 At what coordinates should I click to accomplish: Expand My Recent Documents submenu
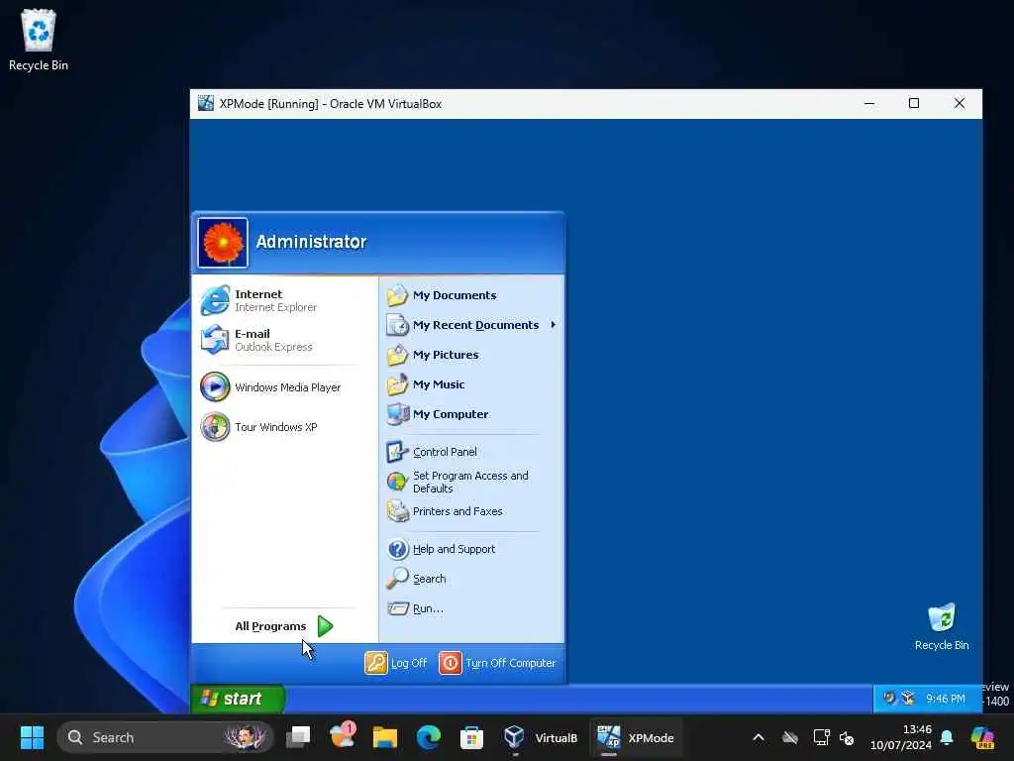pyautogui.click(x=470, y=325)
